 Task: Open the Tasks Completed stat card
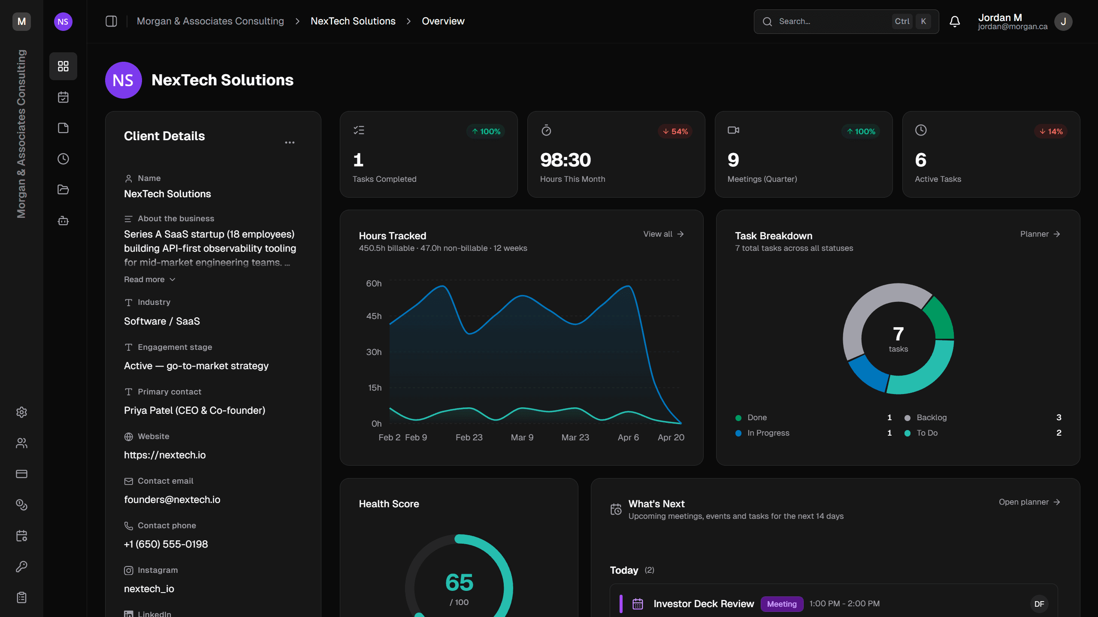(429, 154)
